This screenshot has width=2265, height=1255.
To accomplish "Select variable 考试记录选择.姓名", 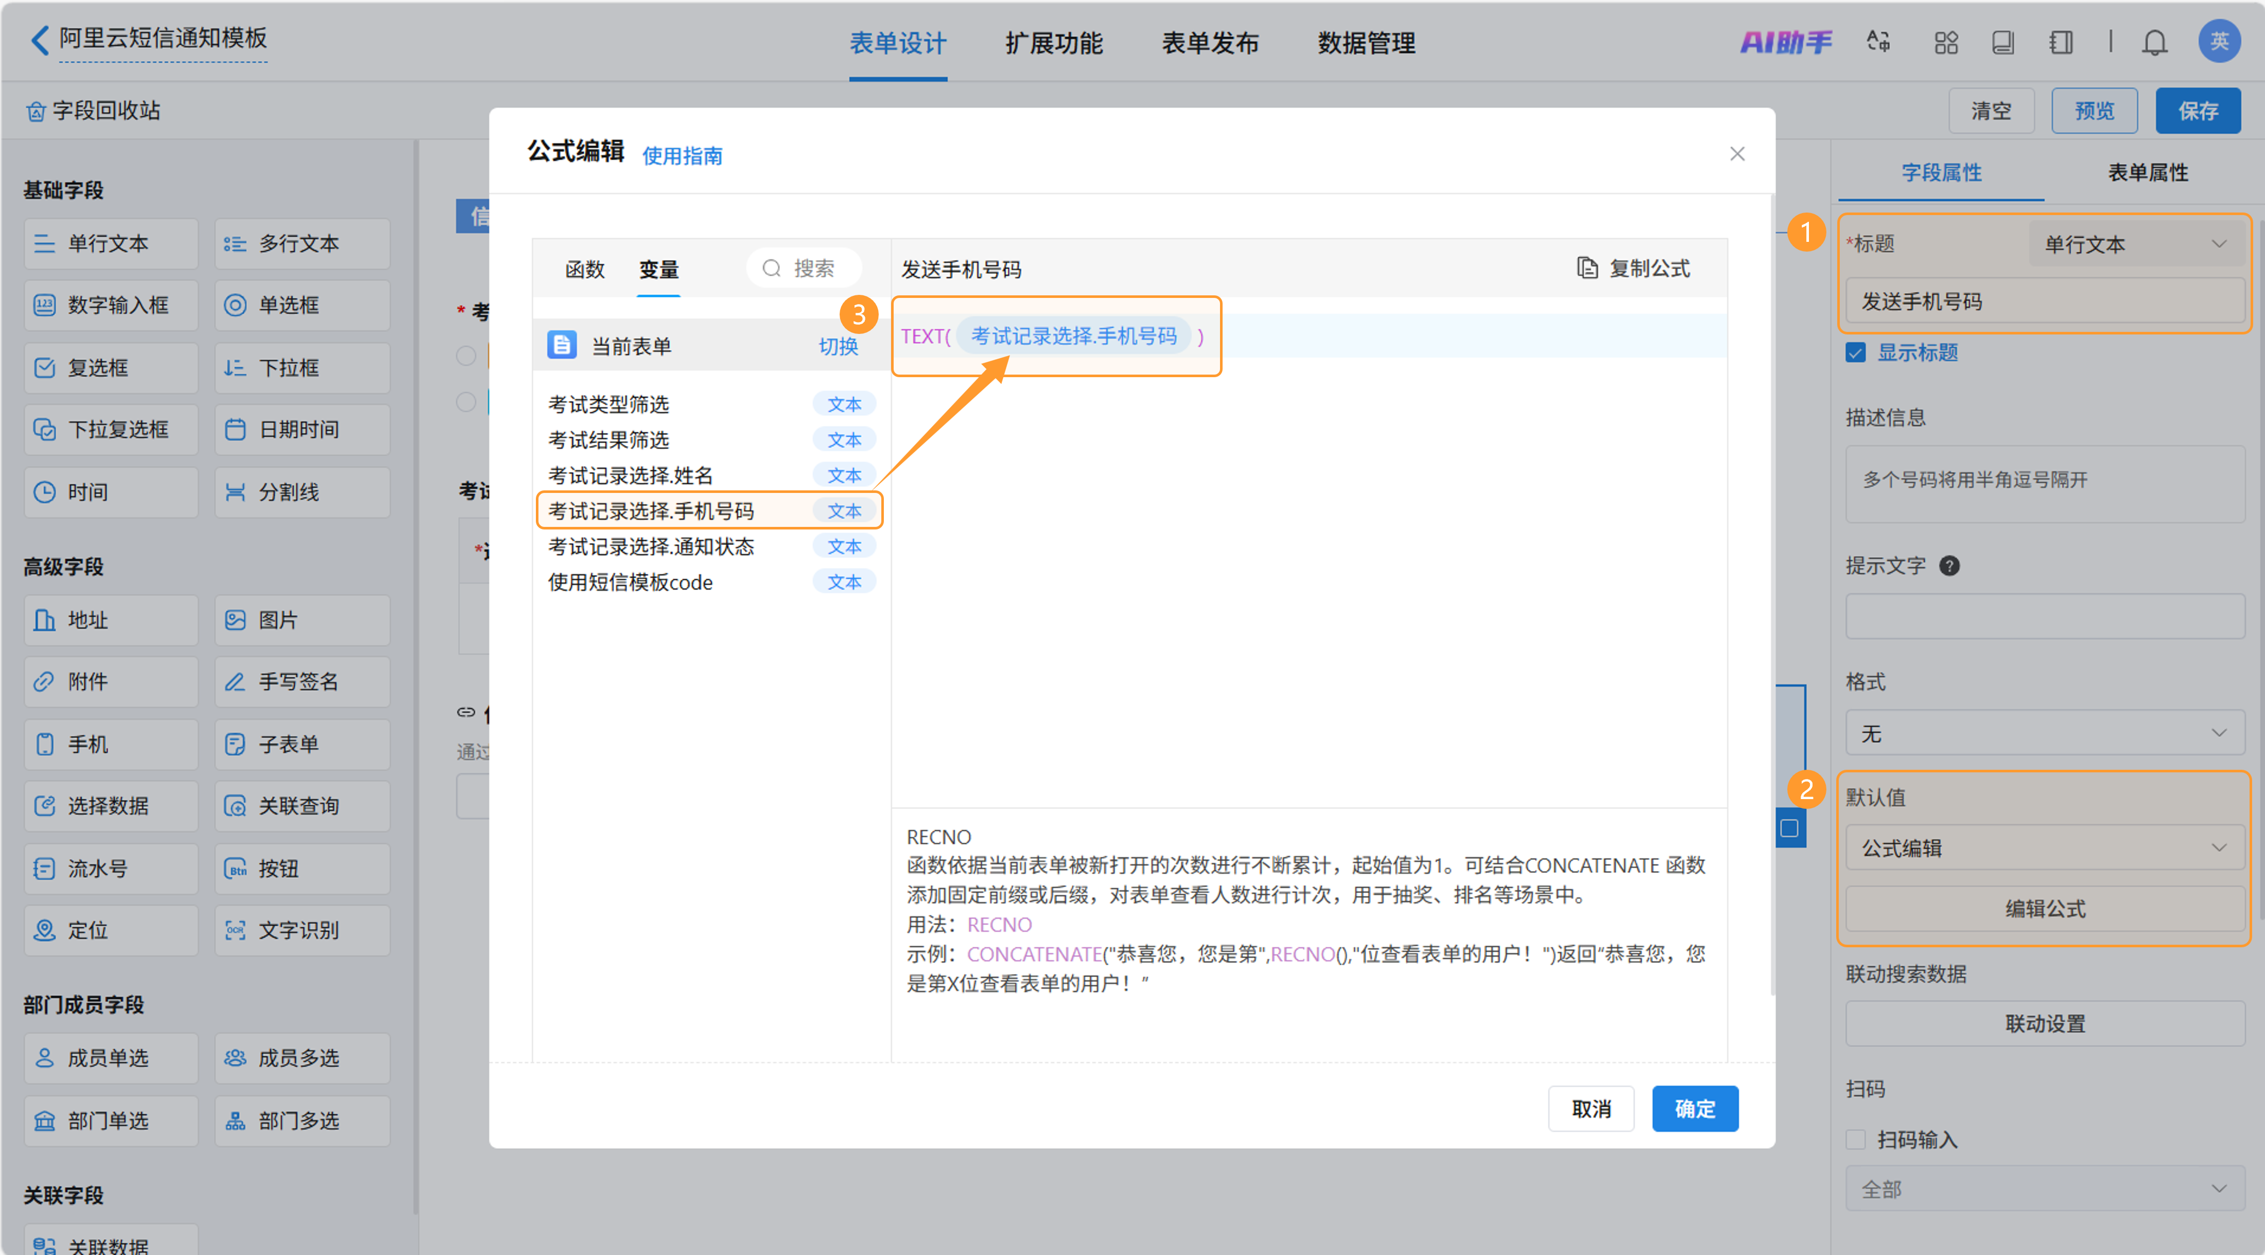I will 631,475.
